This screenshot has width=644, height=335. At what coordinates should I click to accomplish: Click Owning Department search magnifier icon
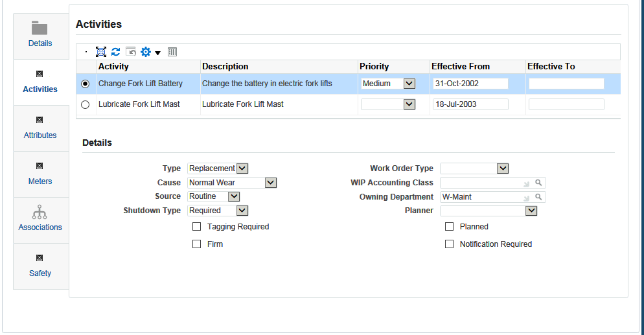coord(538,197)
